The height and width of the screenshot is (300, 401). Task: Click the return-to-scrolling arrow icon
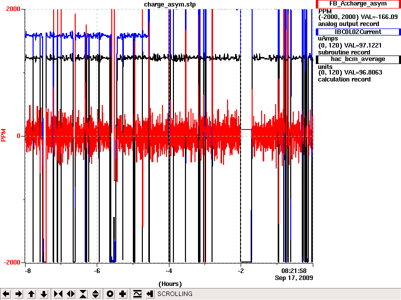(150, 294)
